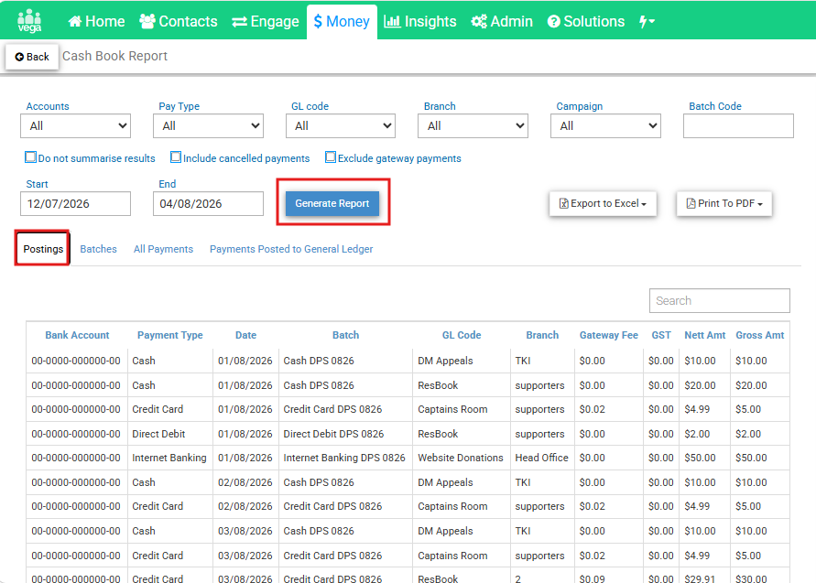Click the Generate Report button

[332, 203]
